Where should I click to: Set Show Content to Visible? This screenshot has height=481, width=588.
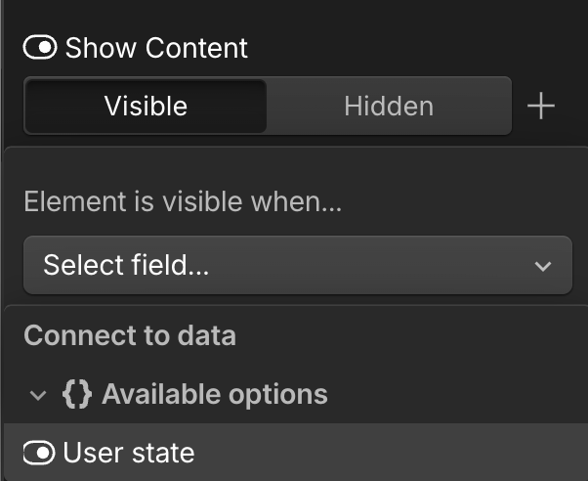pyautogui.click(x=146, y=106)
